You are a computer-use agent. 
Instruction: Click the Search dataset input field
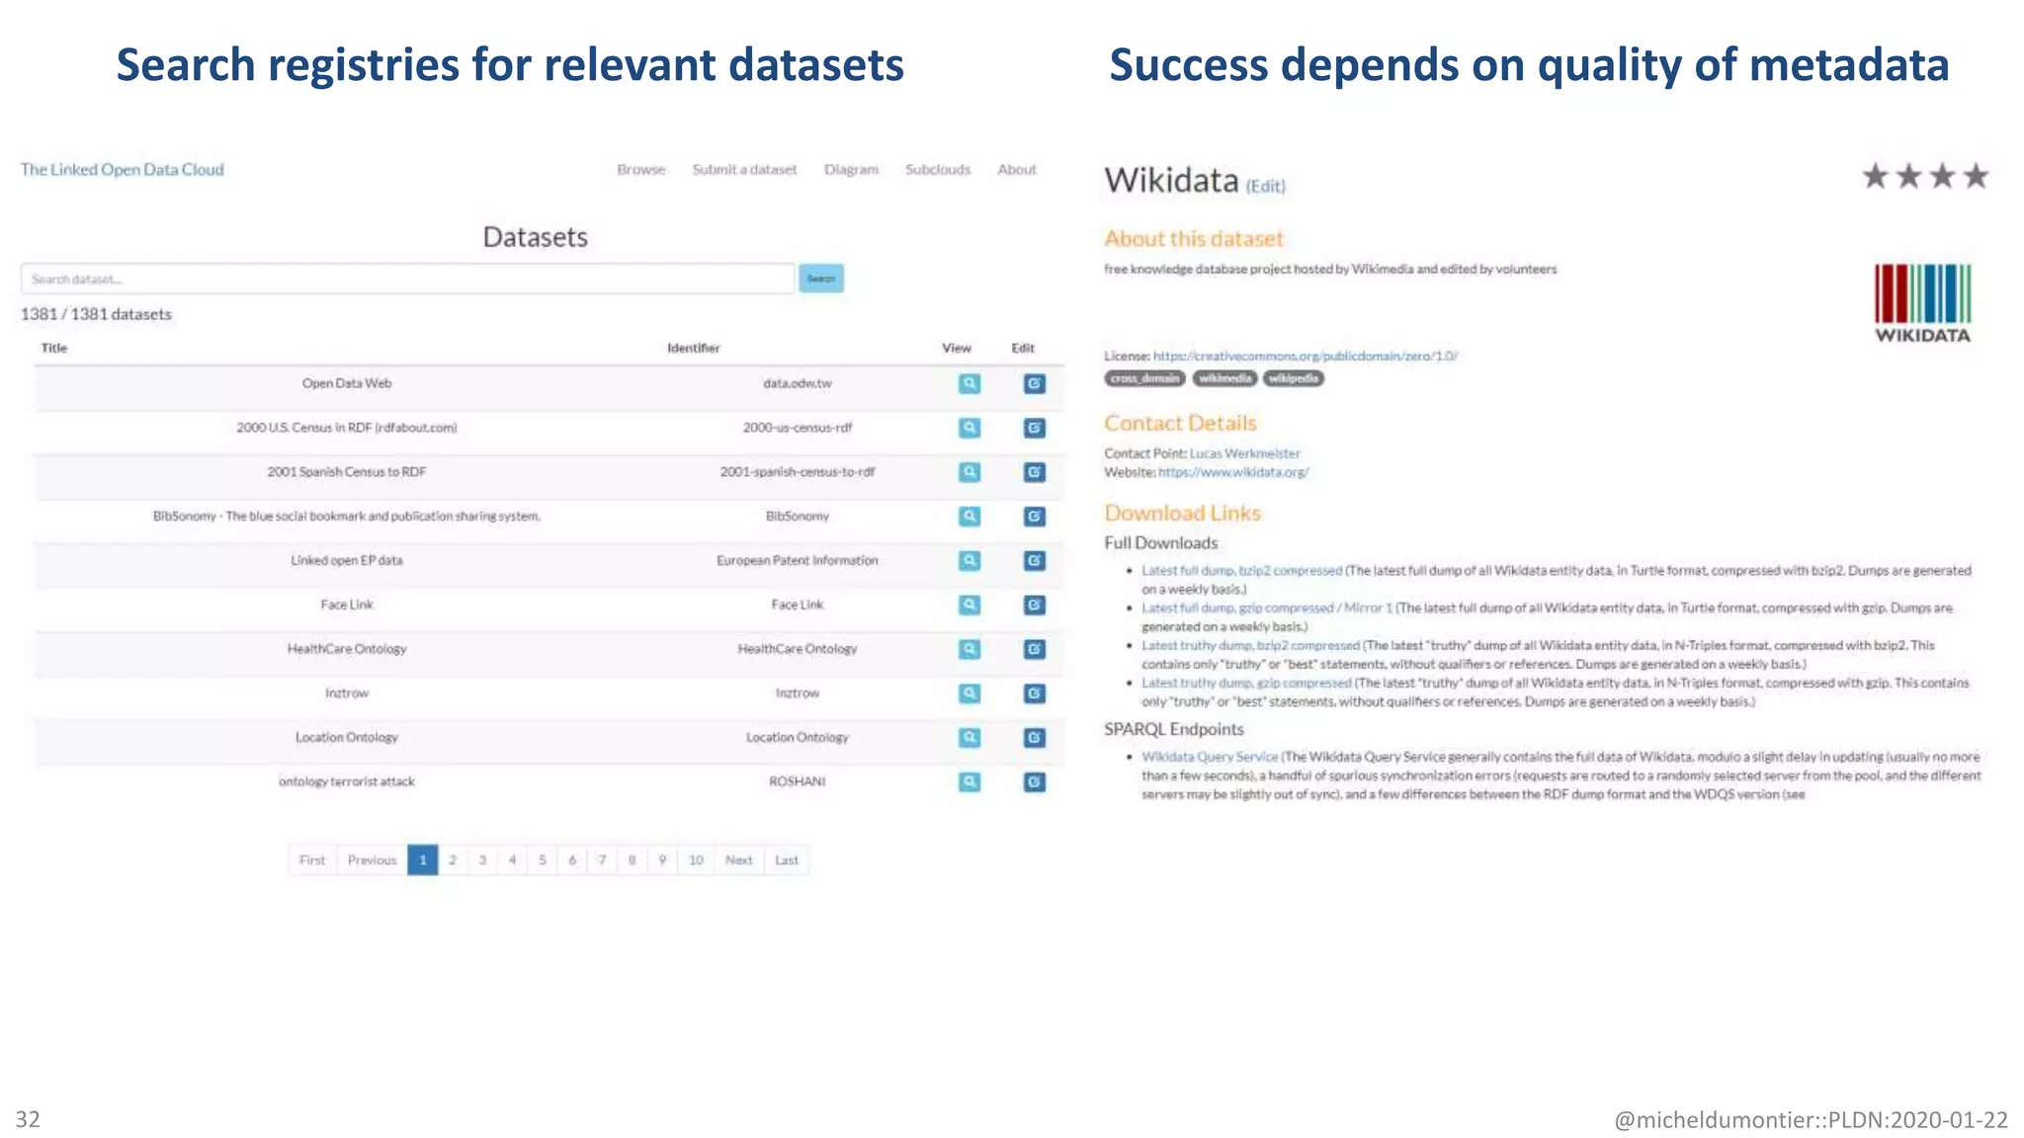pyautogui.click(x=407, y=279)
